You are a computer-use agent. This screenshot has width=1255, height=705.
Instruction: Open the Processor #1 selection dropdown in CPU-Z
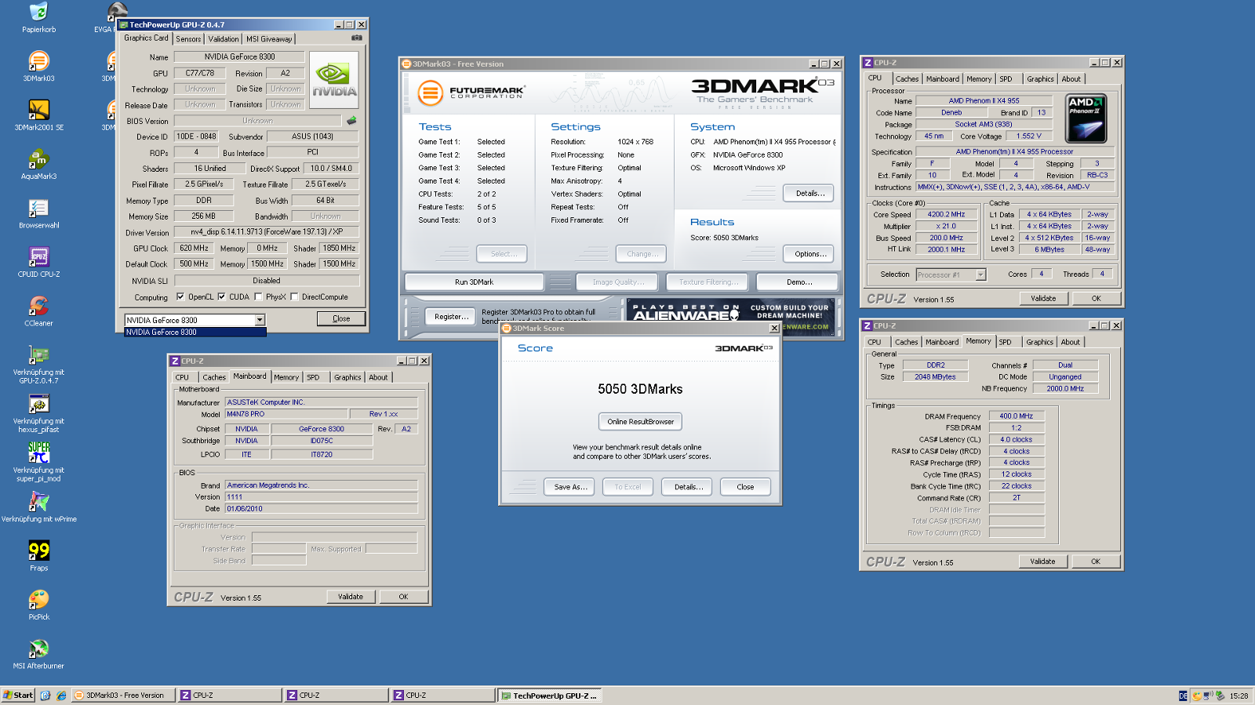(x=980, y=274)
